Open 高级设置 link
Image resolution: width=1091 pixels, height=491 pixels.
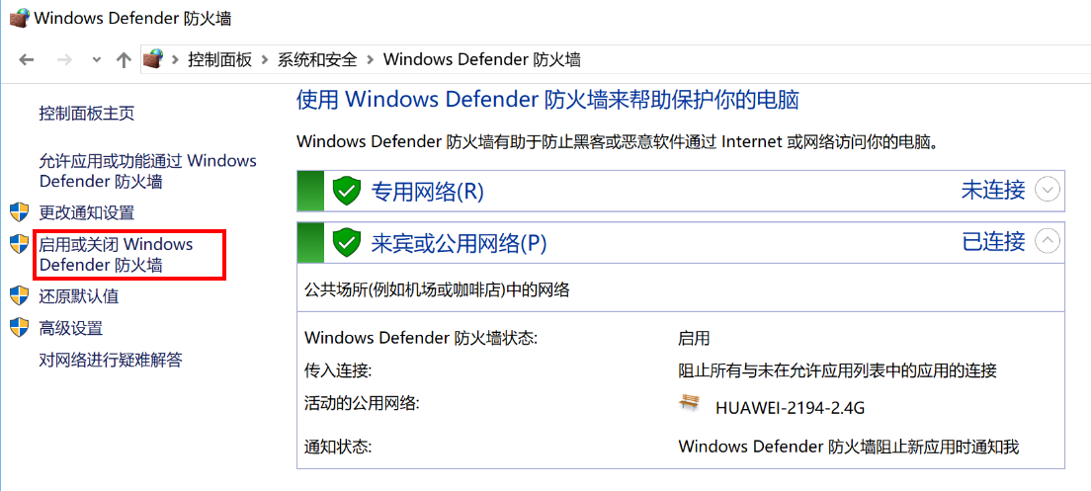tap(71, 328)
